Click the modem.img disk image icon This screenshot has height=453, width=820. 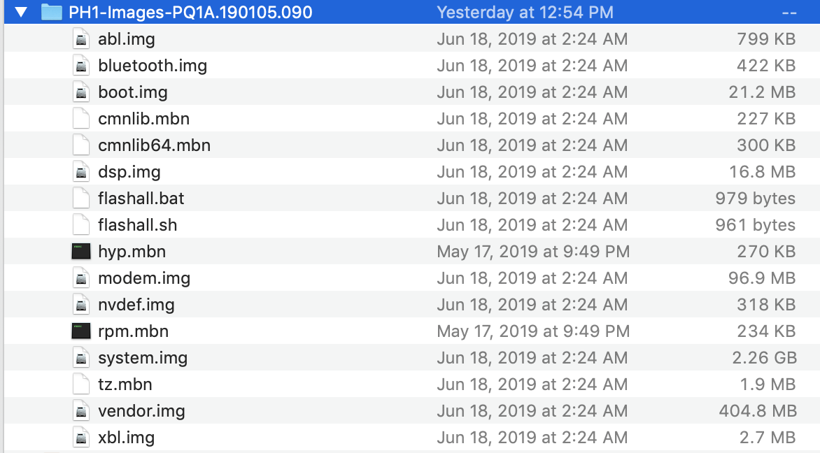tap(81, 278)
